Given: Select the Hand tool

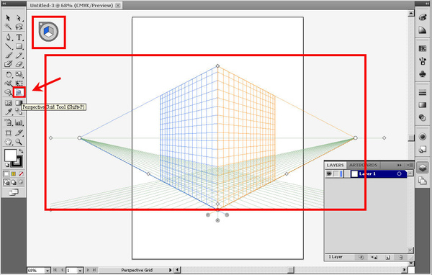Looking at the screenshot, I should (x=8, y=142).
